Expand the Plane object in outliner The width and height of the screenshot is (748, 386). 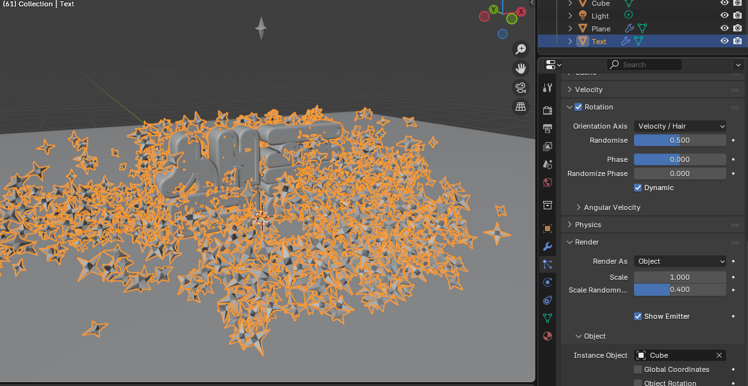569,29
